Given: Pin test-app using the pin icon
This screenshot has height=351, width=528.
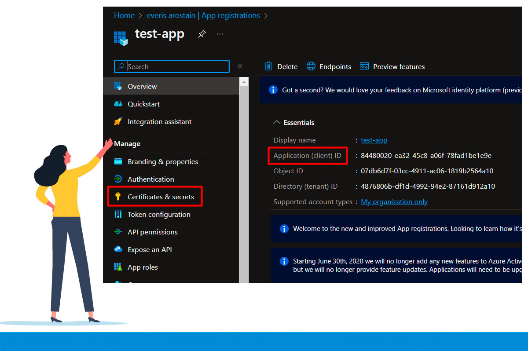Looking at the screenshot, I should coord(202,34).
